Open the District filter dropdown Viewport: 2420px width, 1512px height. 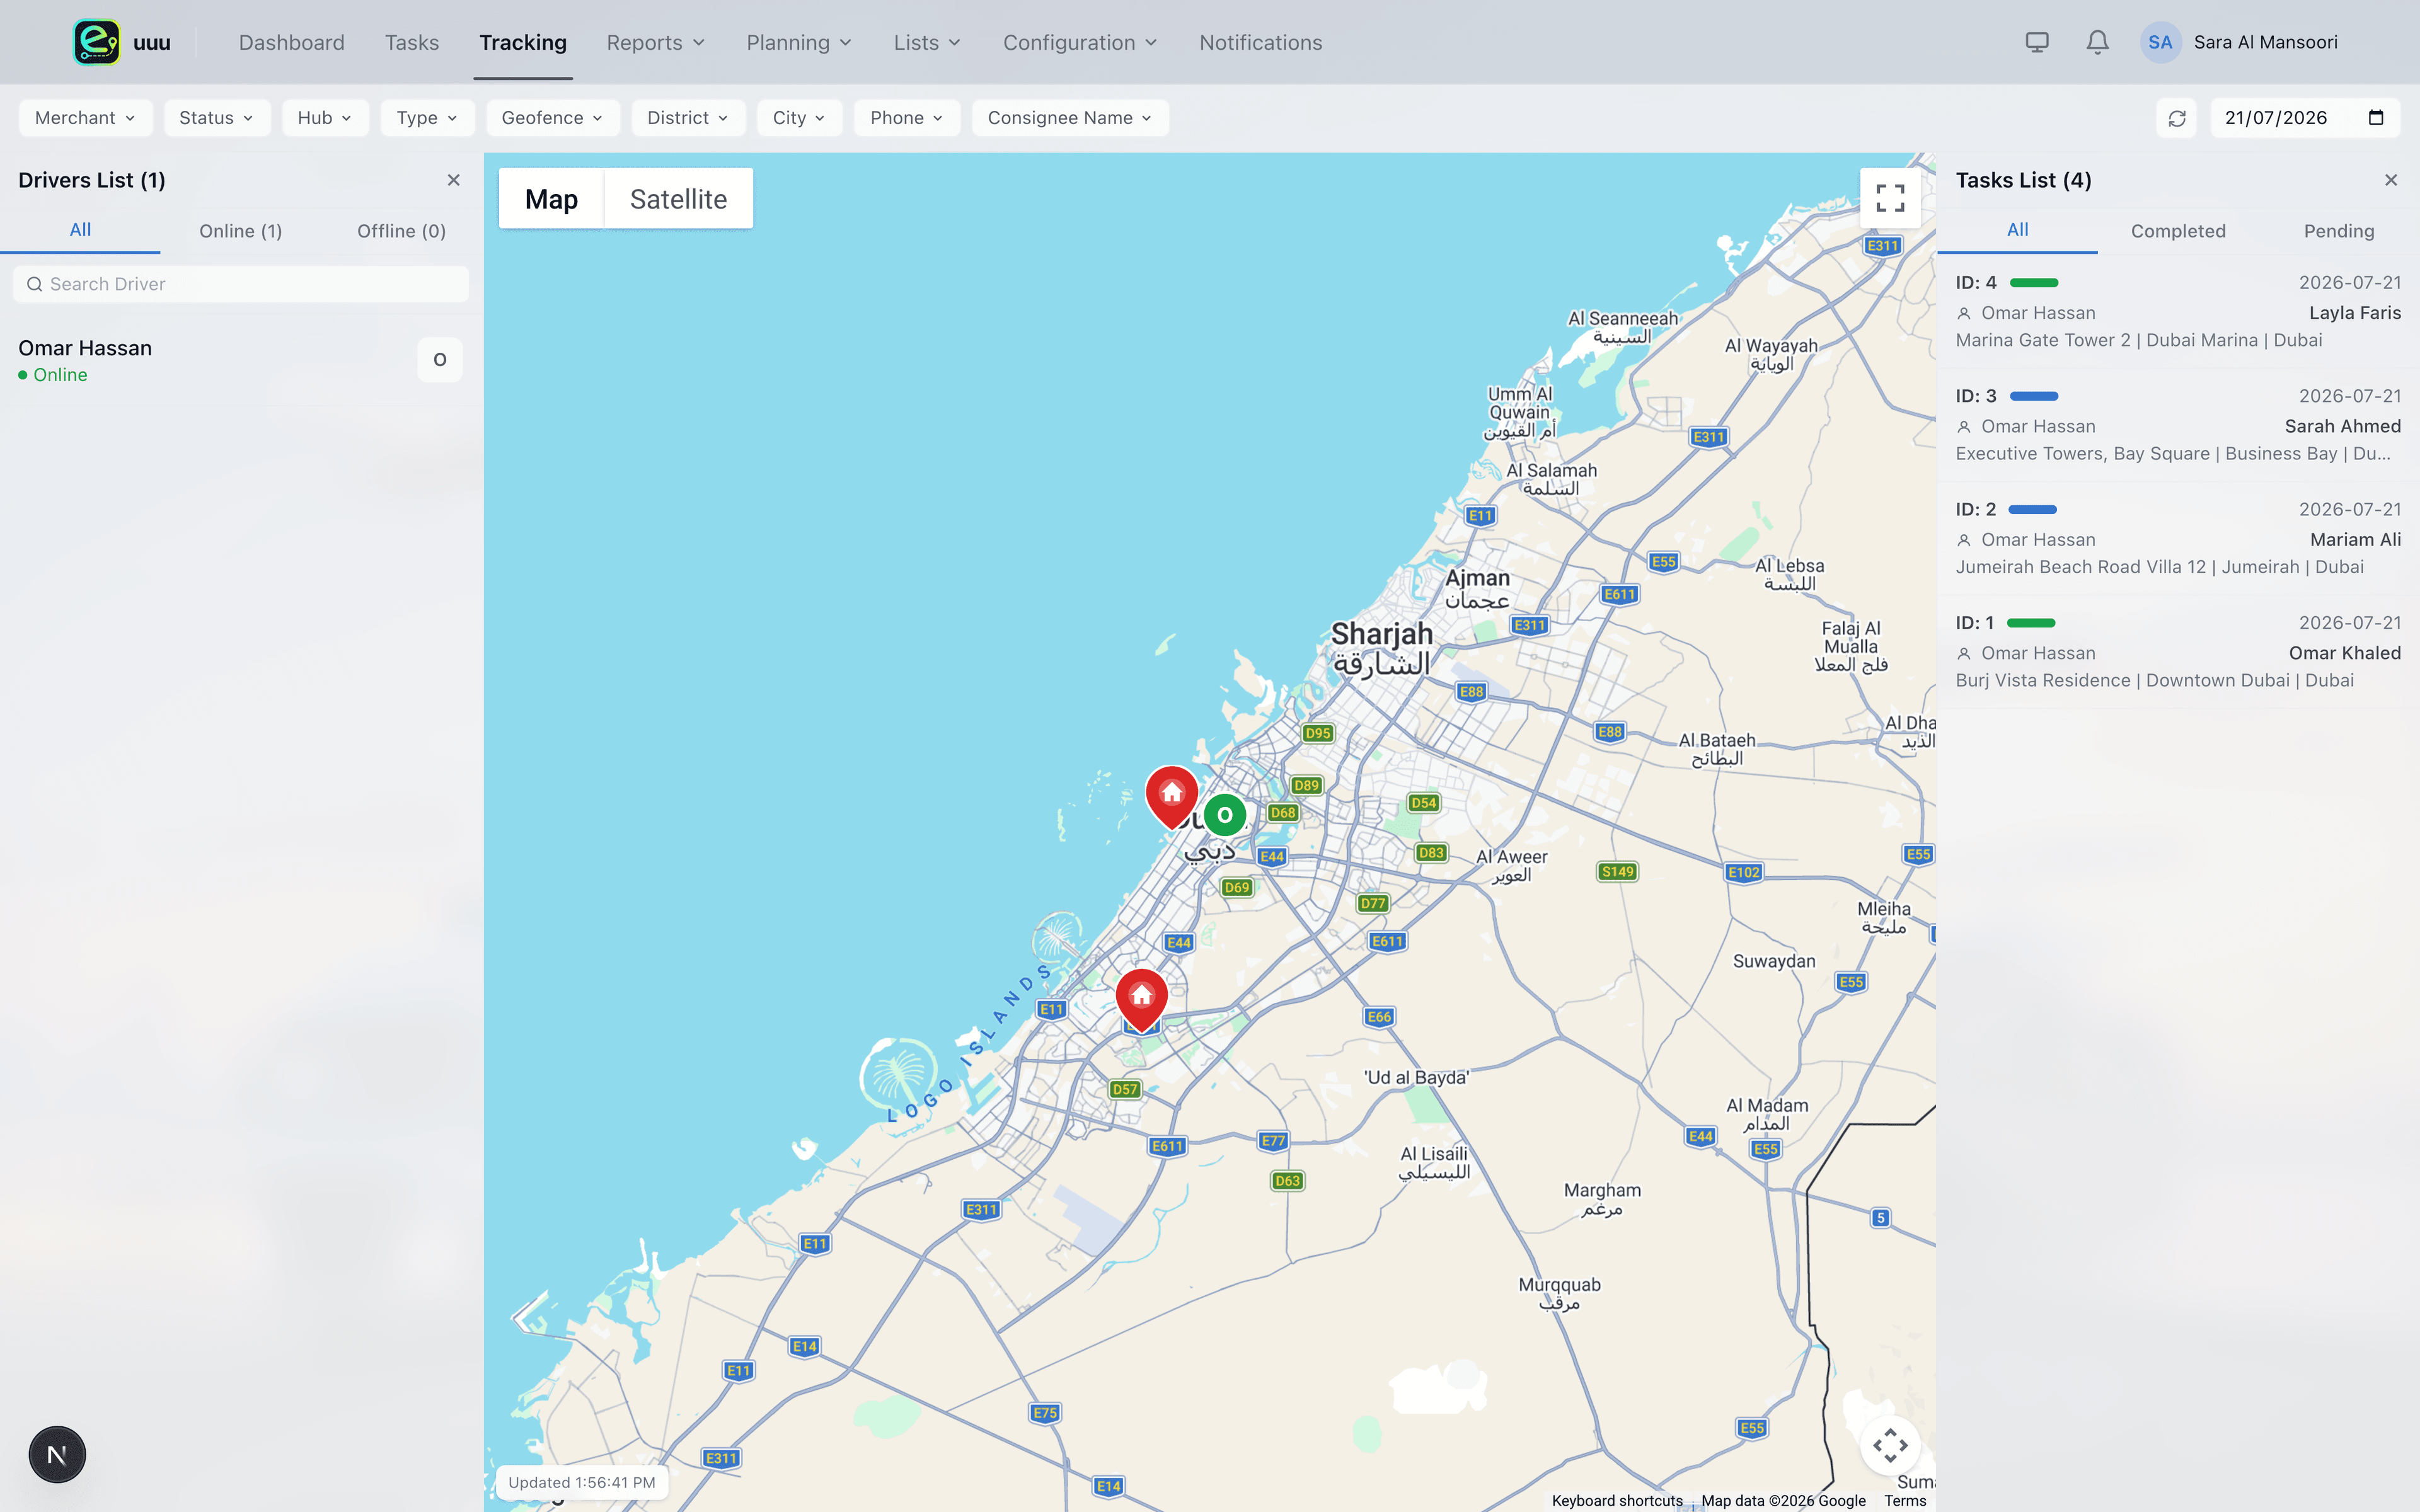pyautogui.click(x=688, y=118)
